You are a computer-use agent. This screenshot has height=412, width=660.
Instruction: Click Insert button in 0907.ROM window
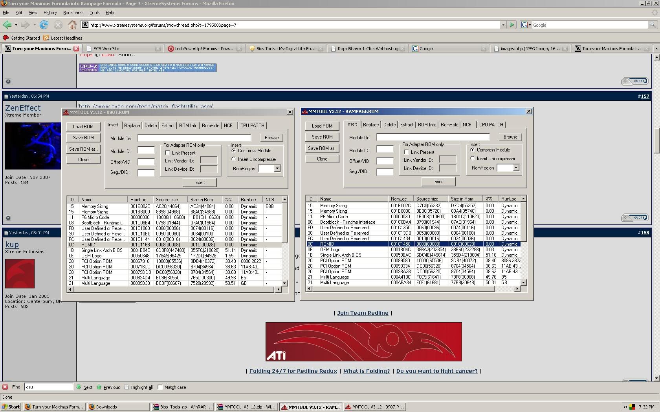(200, 182)
